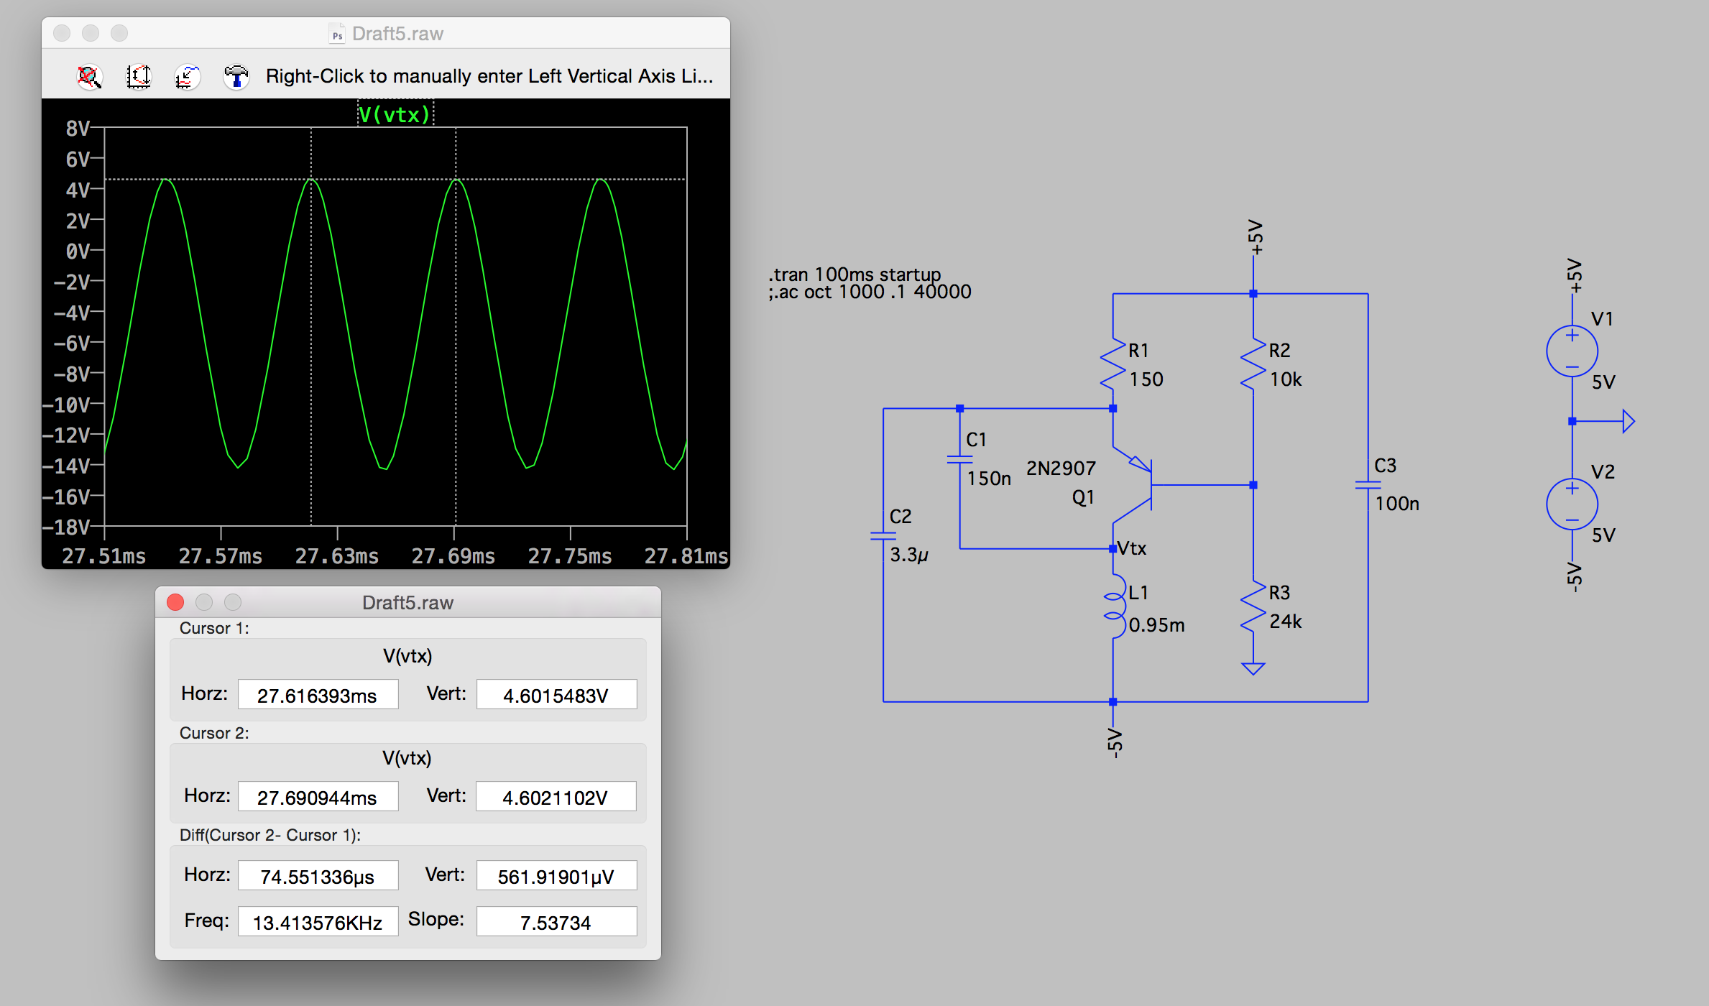Viewport: 1709px width, 1006px height.
Task: Click the V(vtx) trace label in the plot
Action: 395,114
